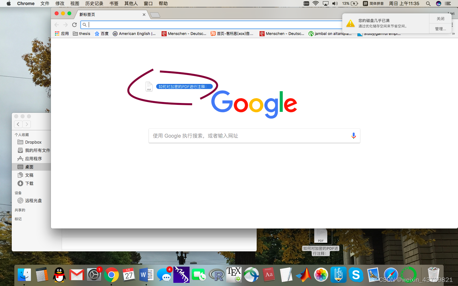
Task: Open the jambal on altanqila bookmark
Action: tap(330, 33)
